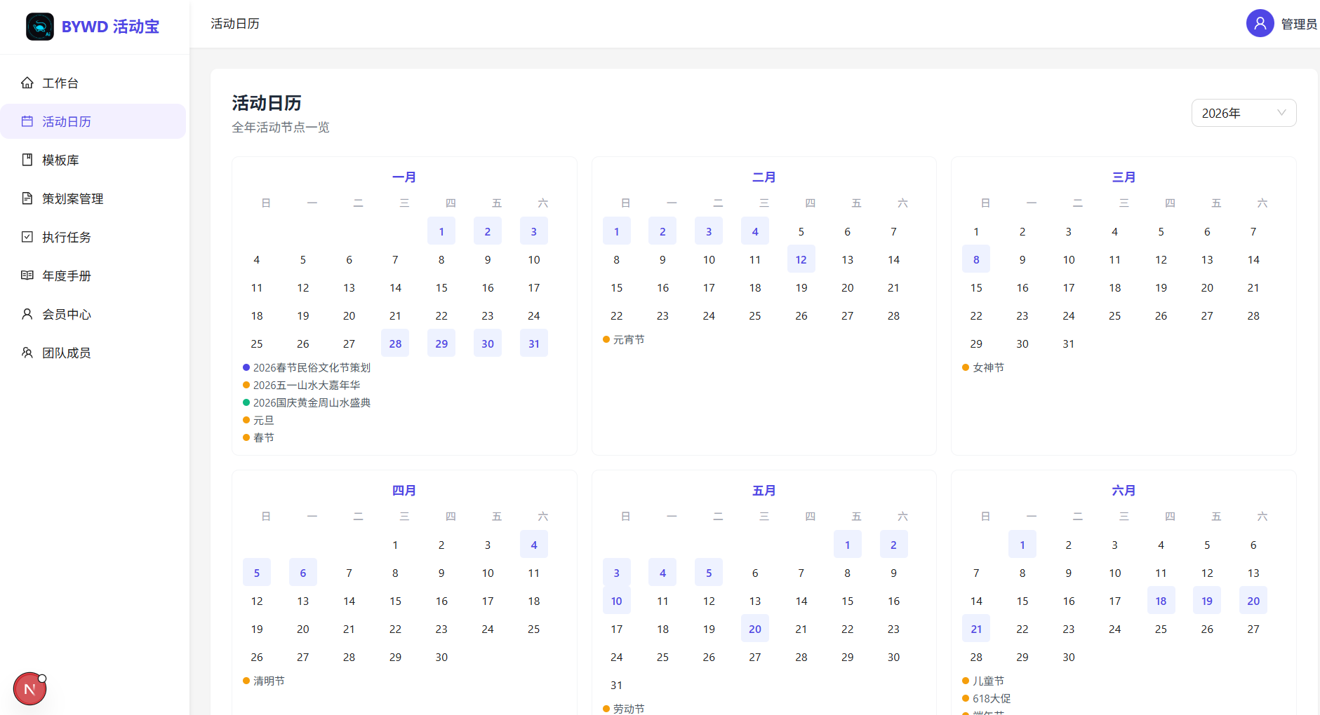Click the 2026国庆黄金周山水盛典 event link

tap(312, 402)
